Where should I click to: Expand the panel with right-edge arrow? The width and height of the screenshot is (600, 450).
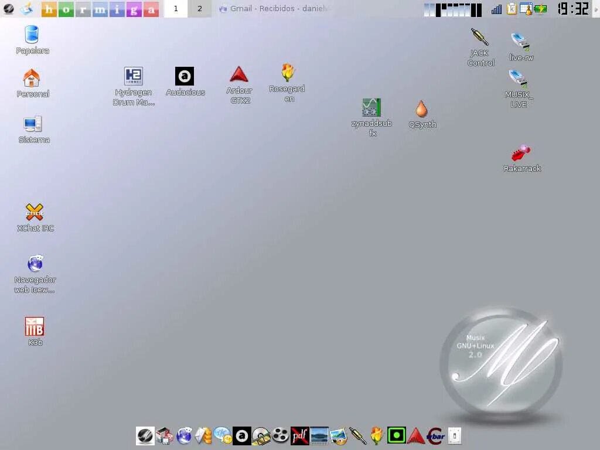point(596,8)
